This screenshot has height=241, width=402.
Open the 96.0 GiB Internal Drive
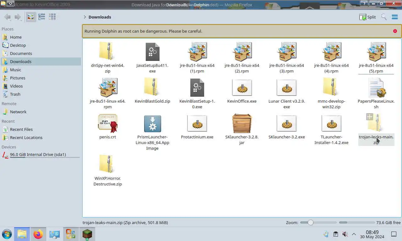point(41,155)
